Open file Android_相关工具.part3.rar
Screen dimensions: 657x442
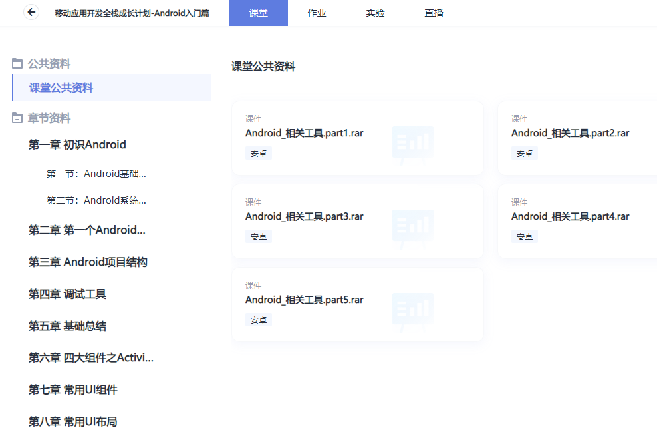(304, 216)
